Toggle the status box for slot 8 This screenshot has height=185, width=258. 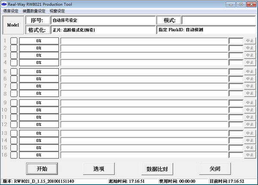coord(14,93)
